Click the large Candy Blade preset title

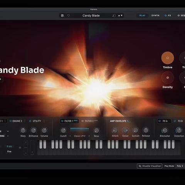(22, 70)
